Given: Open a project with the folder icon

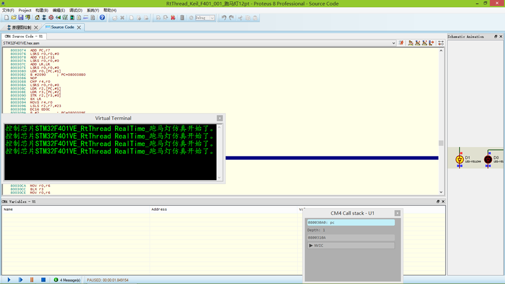Looking at the screenshot, I should [14, 17].
